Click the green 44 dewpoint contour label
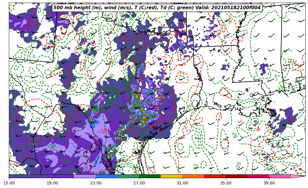Screen dimensions: 308x188 pos(112,117)
